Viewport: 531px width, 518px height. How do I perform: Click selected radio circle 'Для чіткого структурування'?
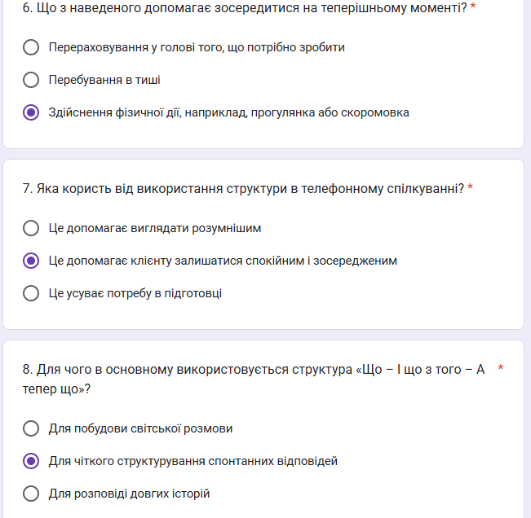pos(31,461)
